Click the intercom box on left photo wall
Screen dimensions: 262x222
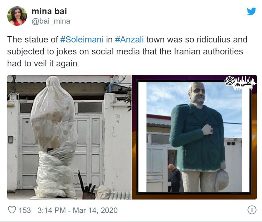[11, 139]
